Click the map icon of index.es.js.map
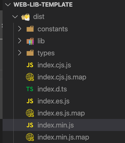 [30, 113]
